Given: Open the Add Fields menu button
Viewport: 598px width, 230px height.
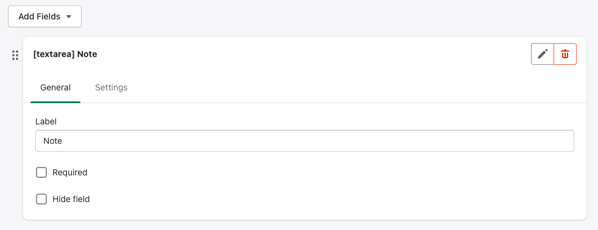Looking at the screenshot, I should [44, 16].
